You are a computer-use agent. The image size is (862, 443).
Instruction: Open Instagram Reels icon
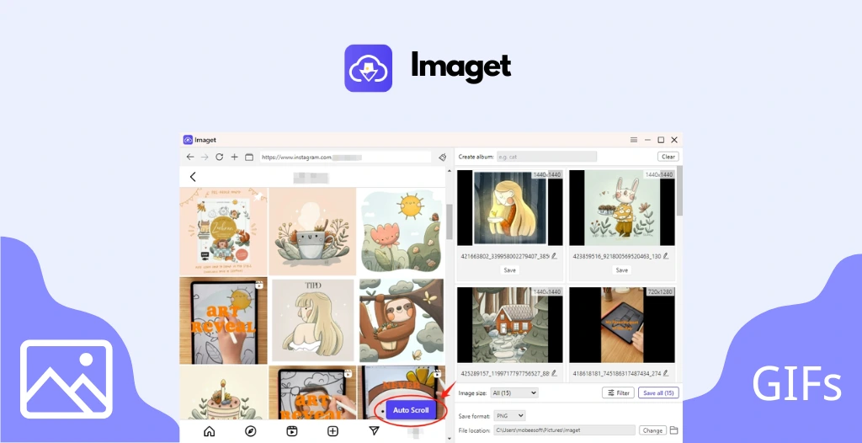(291, 431)
